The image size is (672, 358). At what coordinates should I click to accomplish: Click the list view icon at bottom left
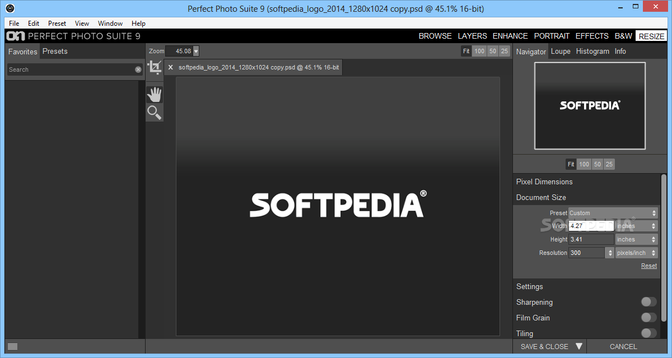13,346
